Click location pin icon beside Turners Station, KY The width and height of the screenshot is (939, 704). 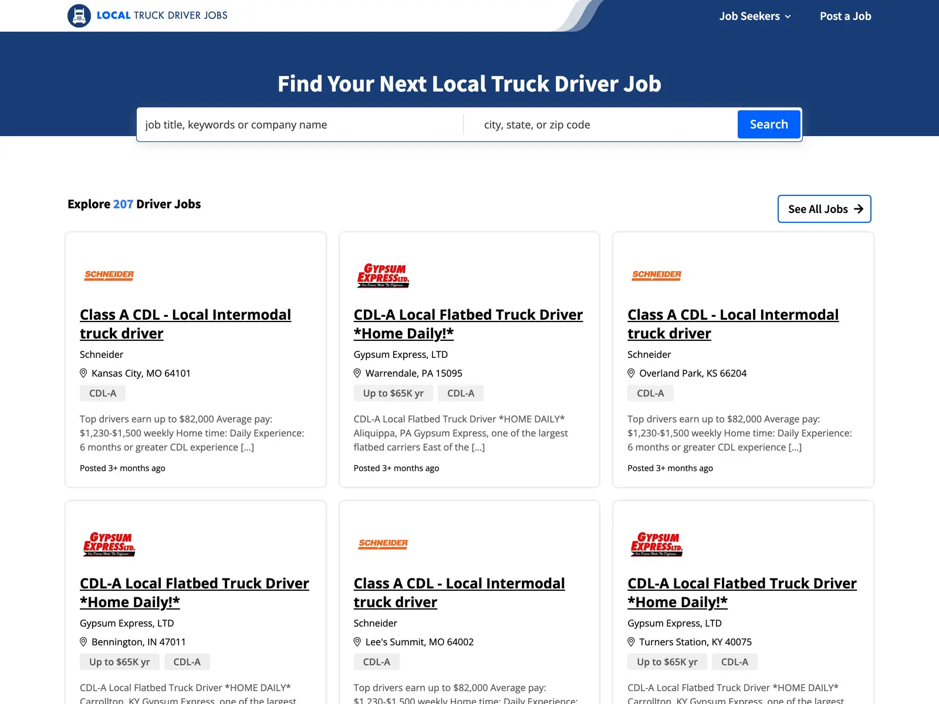point(631,642)
